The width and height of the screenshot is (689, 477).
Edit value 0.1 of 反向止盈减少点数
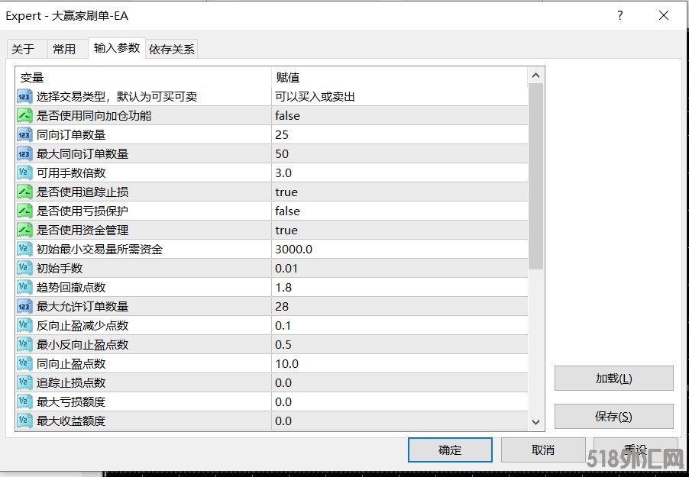[x=399, y=325]
